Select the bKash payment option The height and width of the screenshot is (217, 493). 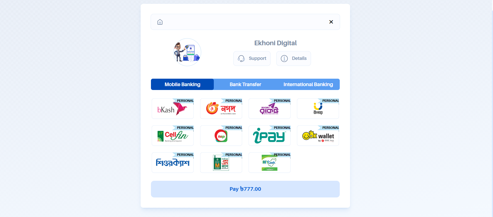point(173,109)
